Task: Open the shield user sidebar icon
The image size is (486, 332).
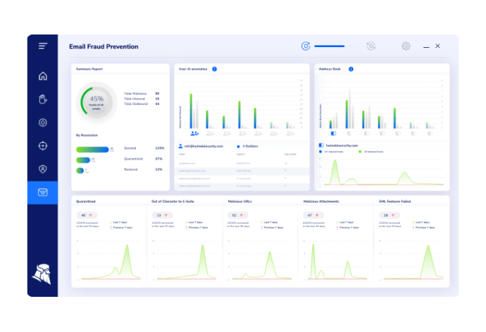Action: (x=43, y=169)
